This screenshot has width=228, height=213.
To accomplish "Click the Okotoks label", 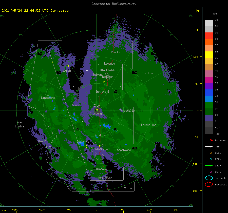I will [x=101, y=169].
